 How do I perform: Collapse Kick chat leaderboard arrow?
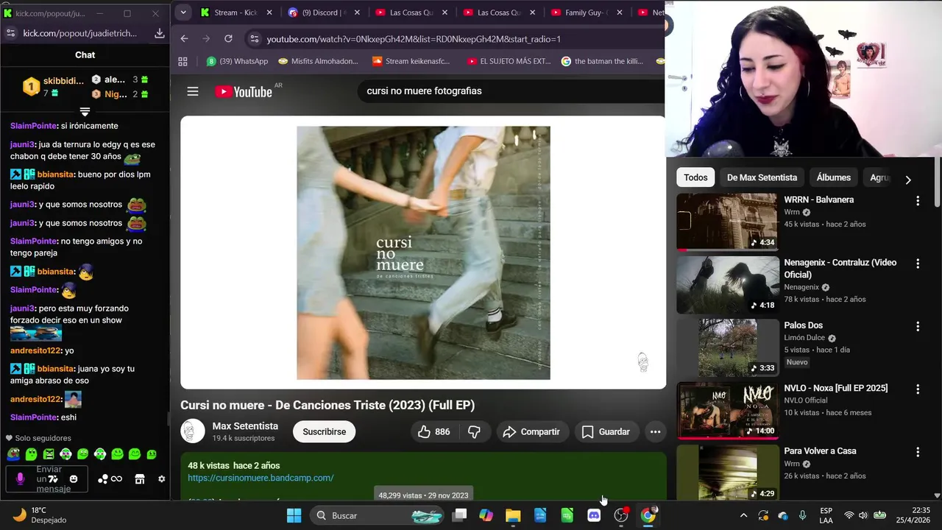(85, 112)
